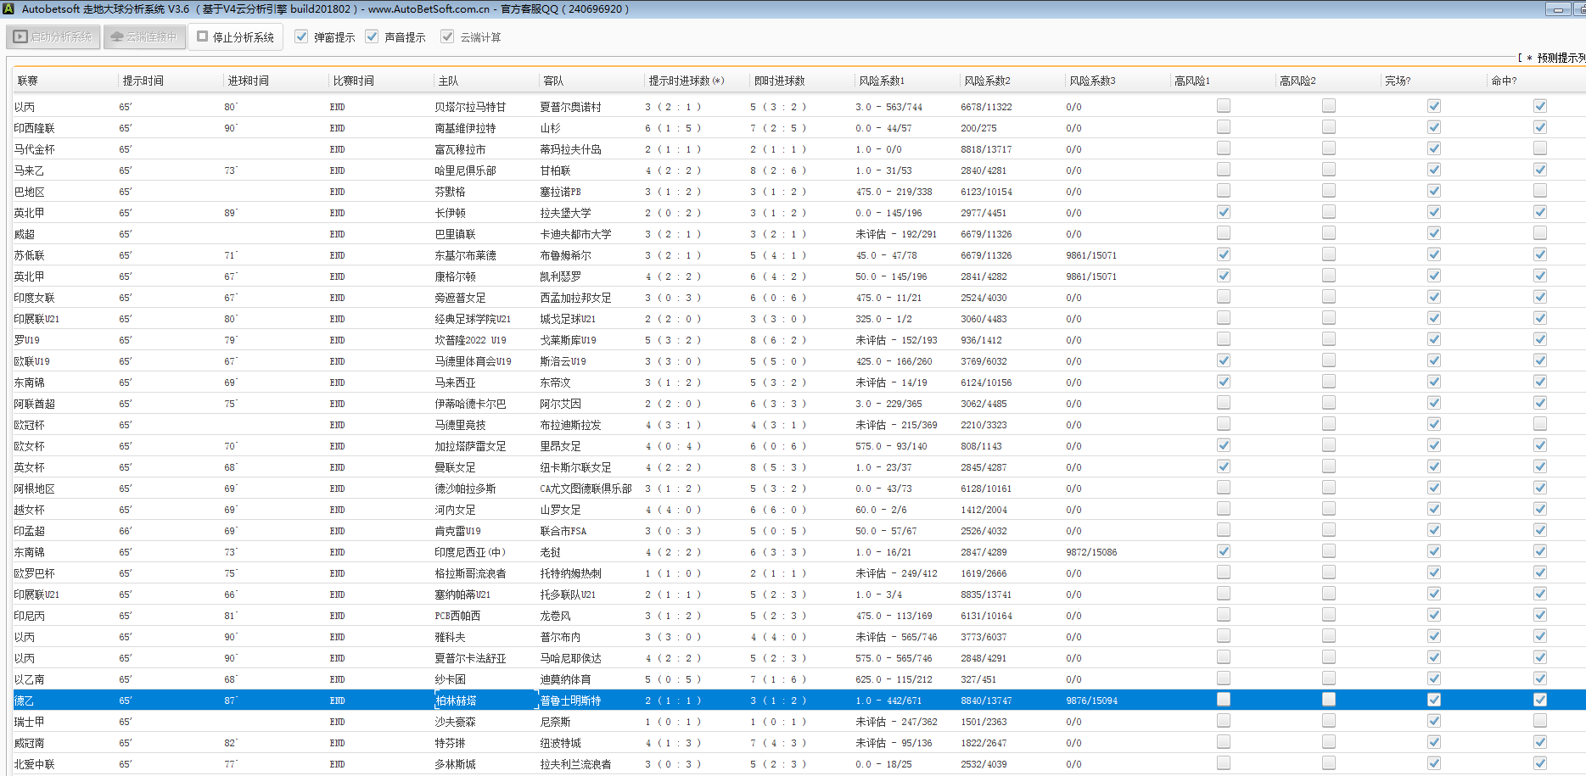1586x776 pixels.
Task: Click the 云端连接中 cloud button
Action: pos(144,37)
